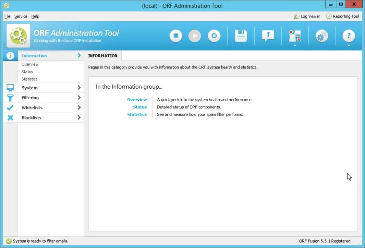This screenshot has height=248, width=365.
Task: Click 'See and measure how your spam filter' text
Action: (200, 114)
